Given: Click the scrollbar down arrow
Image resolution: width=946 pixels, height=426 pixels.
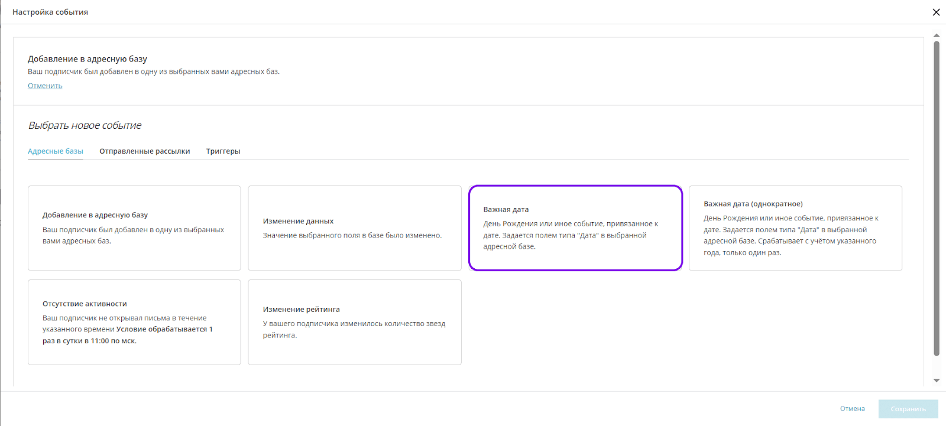Looking at the screenshot, I should point(937,381).
